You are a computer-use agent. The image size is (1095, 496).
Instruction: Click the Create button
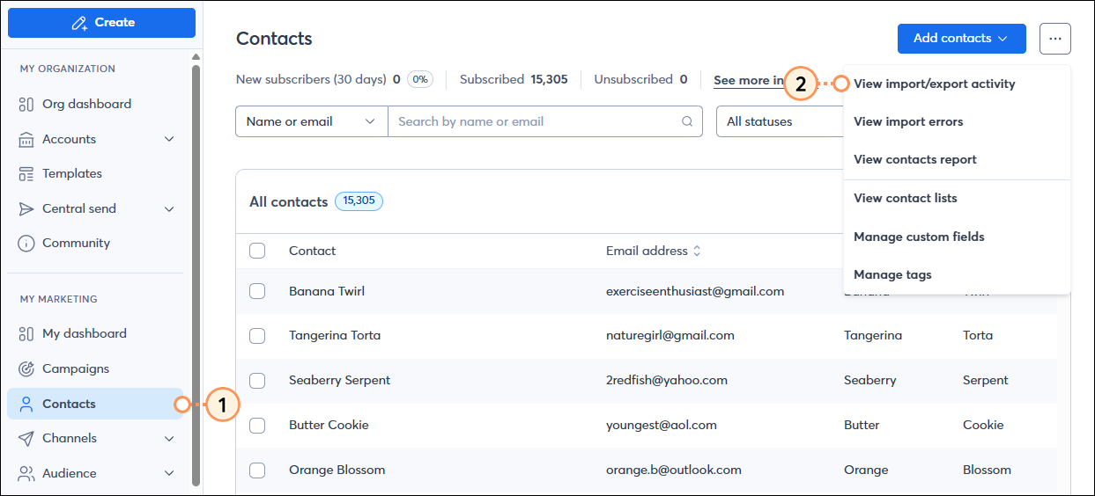pyautogui.click(x=101, y=23)
